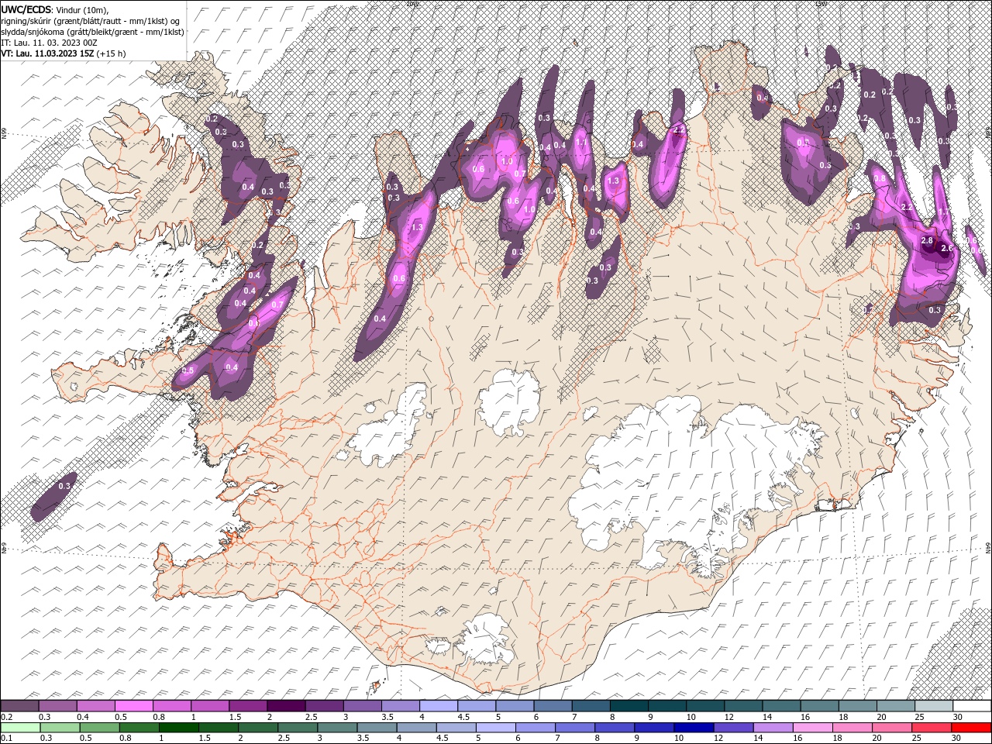
Task: Click the 'UWC/ECDS' title text
Action: (26, 9)
